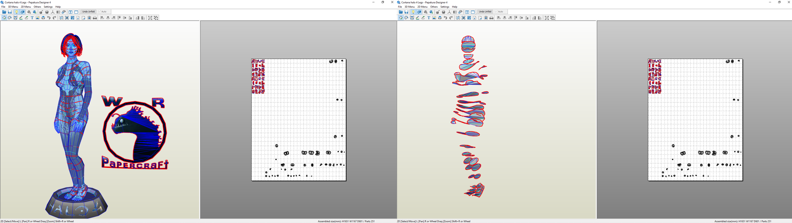Click the last grouping icon in left toolbar
792x223 pixels.
pos(156,18)
